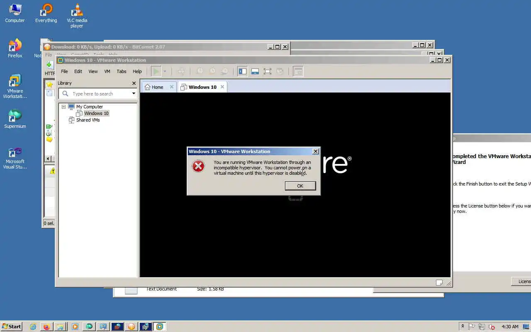Image resolution: width=531 pixels, height=332 pixels.
Task: Click the green Power On play button
Action: 156,71
